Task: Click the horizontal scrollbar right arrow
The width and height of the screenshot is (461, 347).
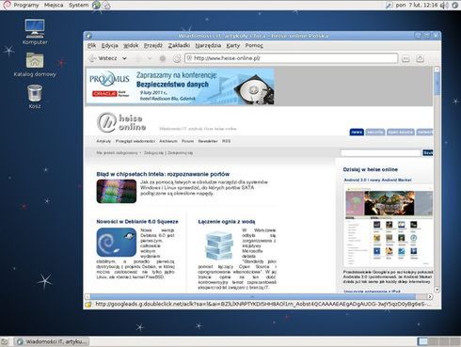Action: (x=430, y=296)
